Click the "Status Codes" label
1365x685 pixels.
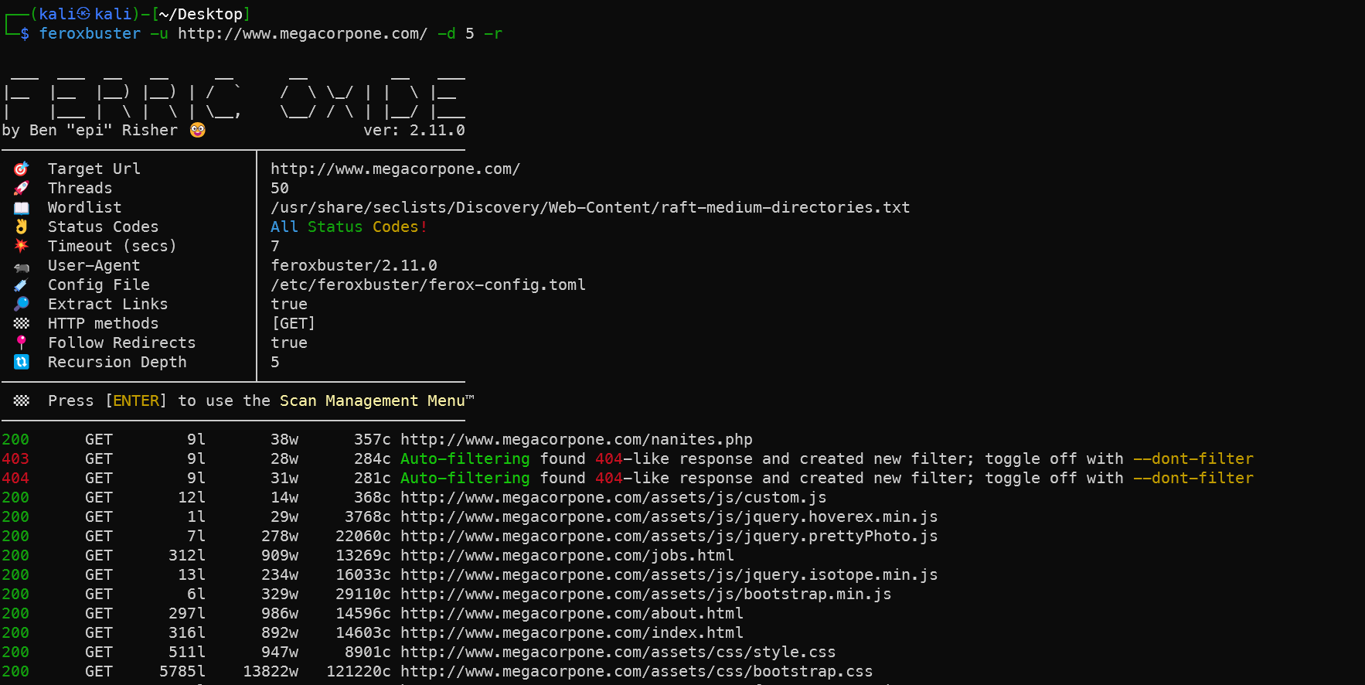point(104,227)
